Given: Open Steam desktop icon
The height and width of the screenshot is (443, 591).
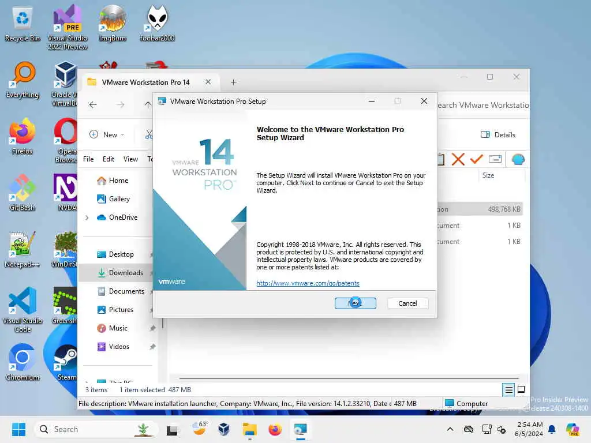Looking at the screenshot, I should (x=66, y=362).
